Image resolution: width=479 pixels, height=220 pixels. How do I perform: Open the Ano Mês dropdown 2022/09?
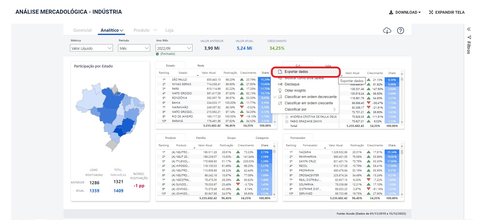click(174, 48)
